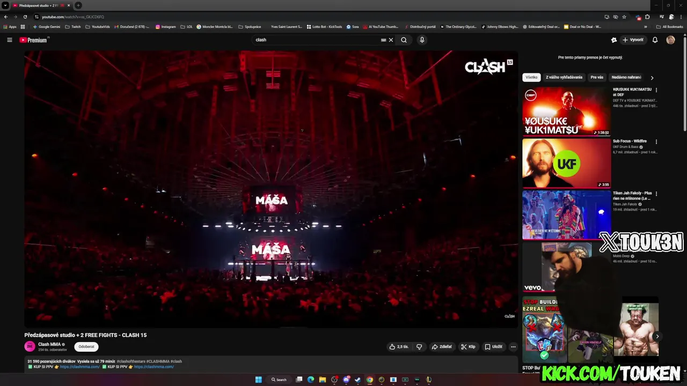Click the Klip scissors button

coord(468,347)
